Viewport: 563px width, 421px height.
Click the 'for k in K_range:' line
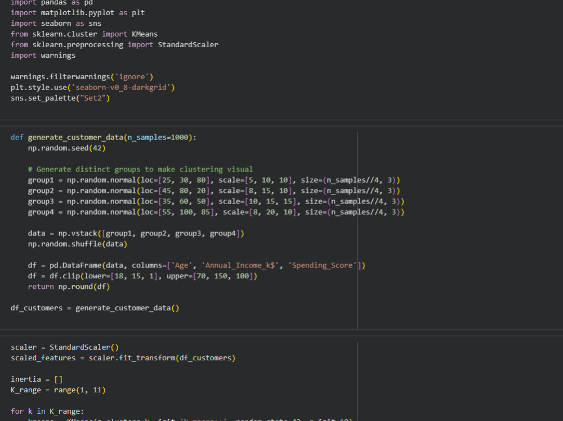coord(47,411)
